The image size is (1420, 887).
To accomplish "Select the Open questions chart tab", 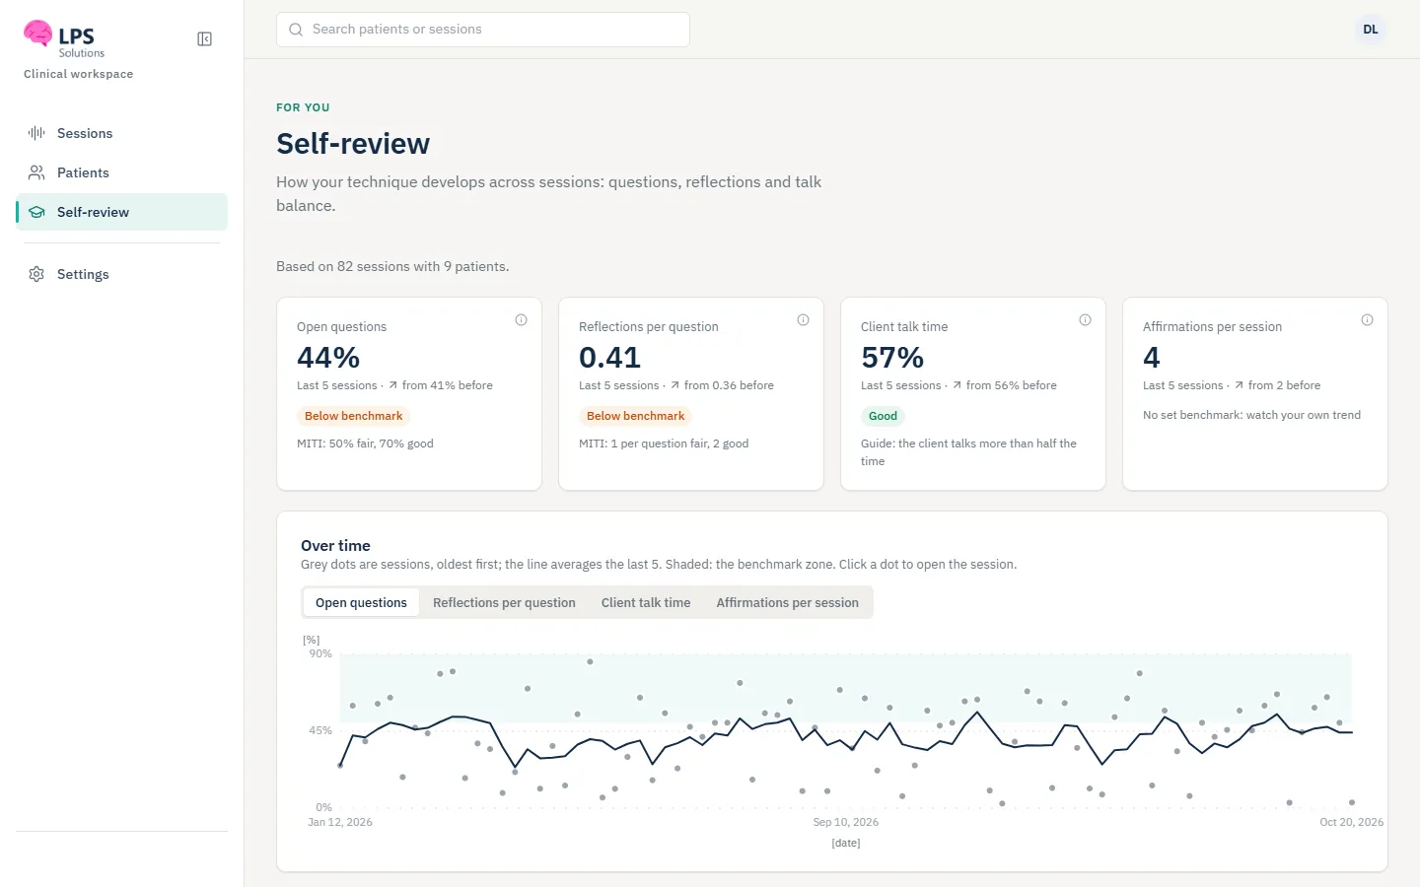I will coord(361,603).
